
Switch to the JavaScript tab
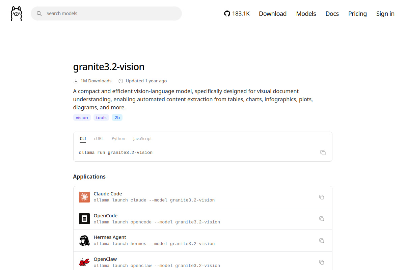coord(142,139)
